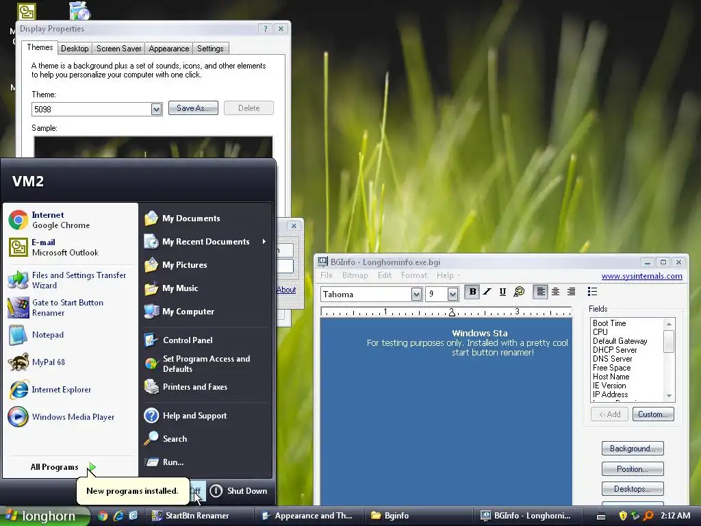Open Notepad from Start menu
Viewport: 701px width, 526px height.
coord(71,335)
